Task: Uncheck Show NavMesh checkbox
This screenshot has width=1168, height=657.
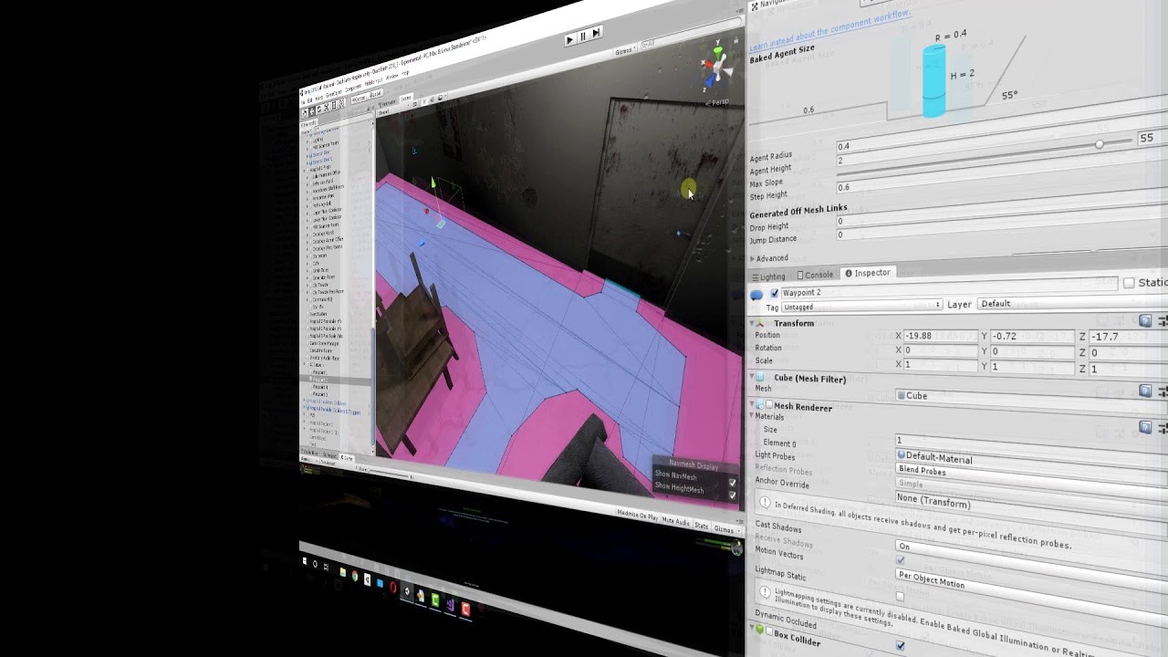Action: coord(732,482)
